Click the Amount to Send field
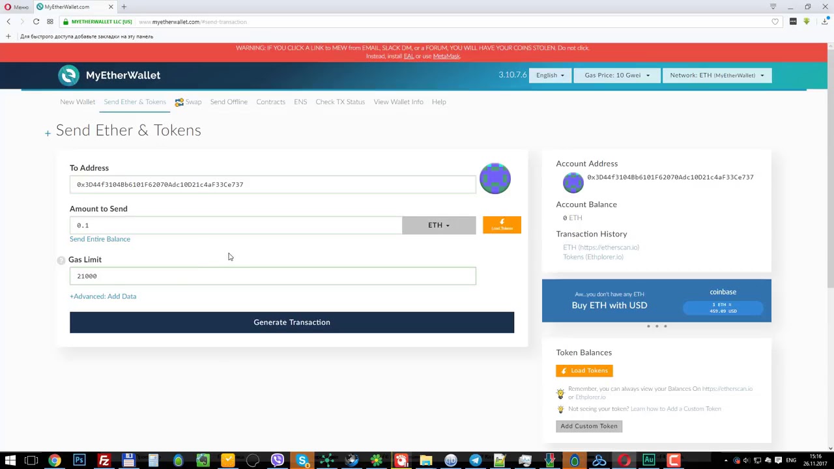The width and height of the screenshot is (834, 469). [236, 225]
